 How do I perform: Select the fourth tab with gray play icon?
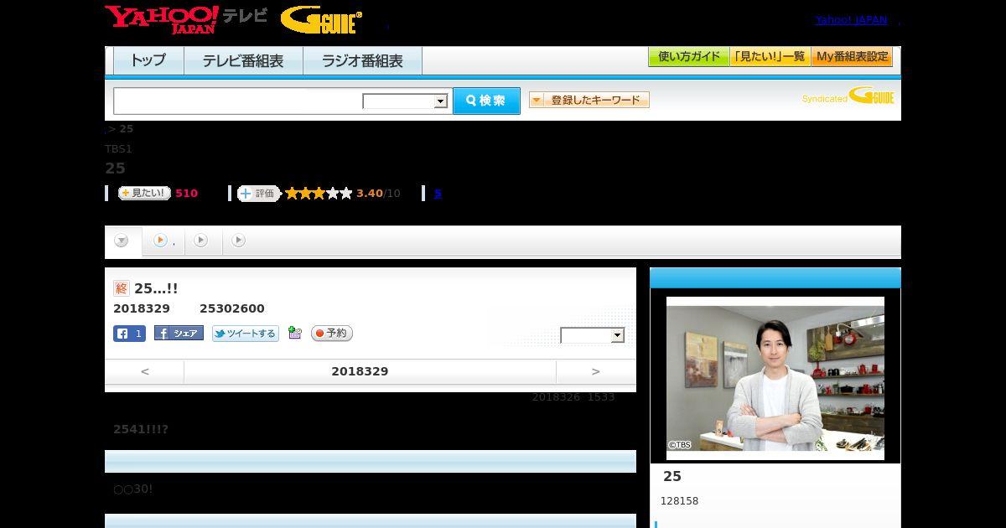click(239, 241)
